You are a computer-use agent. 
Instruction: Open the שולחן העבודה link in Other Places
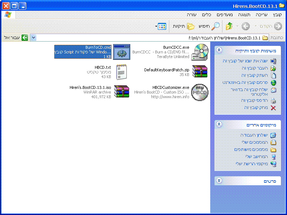254,135
